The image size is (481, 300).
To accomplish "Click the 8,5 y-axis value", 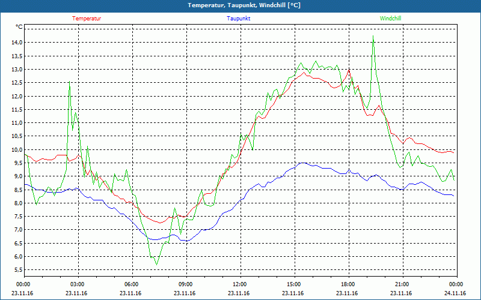I will coord(19,190).
